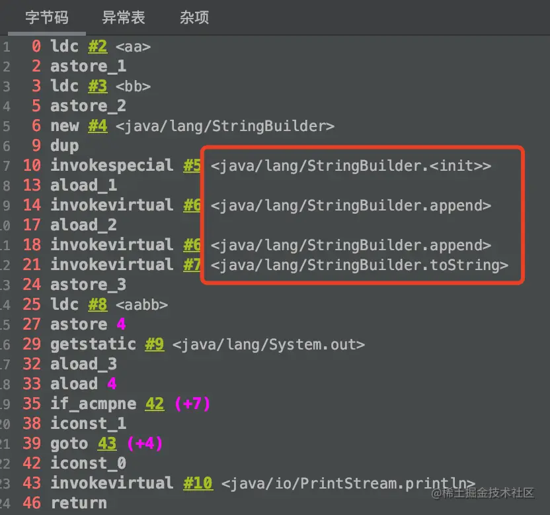Click the invokevirtual opcode at offset 43
The height and width of the screenshot is (515, 550).
[x=112, y=483]
